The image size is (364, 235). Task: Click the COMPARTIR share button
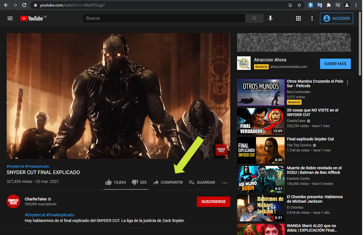168,182
